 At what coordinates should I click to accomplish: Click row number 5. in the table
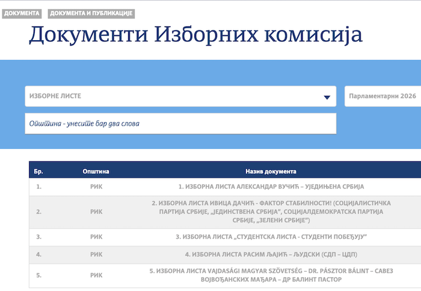coord(39,275)
